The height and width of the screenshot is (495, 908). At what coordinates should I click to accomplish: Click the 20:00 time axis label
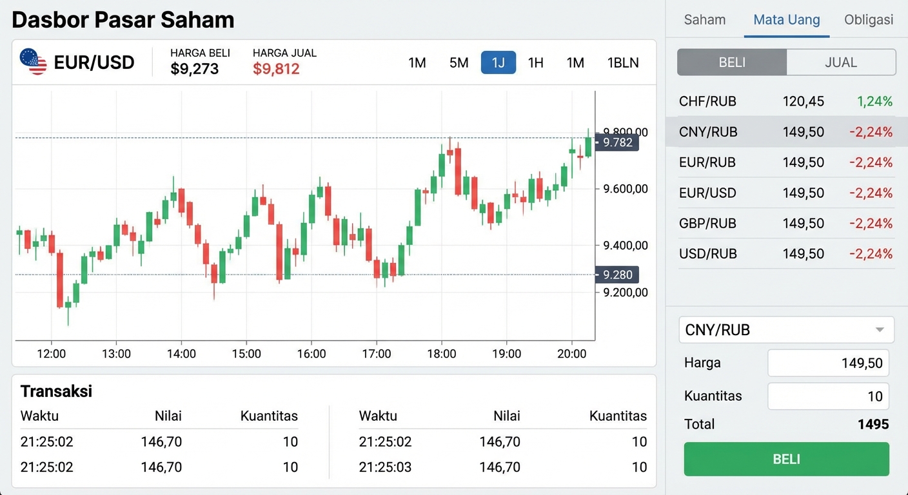point(571,354)
